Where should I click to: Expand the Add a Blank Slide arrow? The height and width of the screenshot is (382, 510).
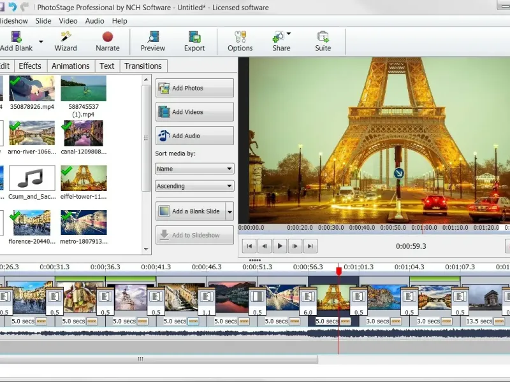[x=229, y=211]
